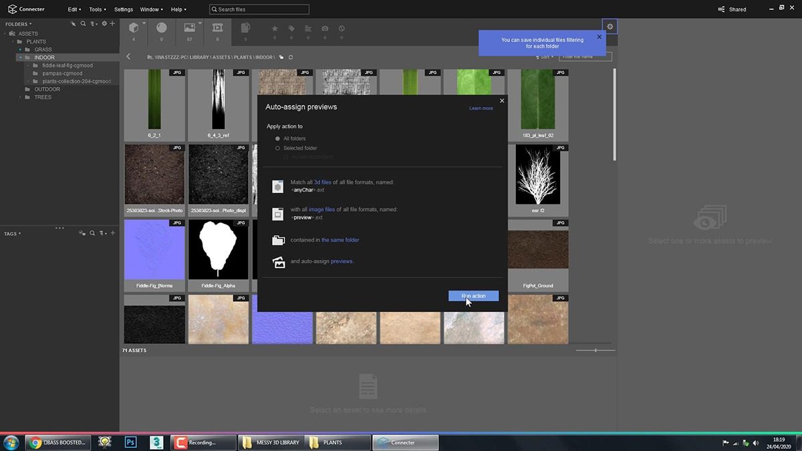Click the Search files input field
Viewport: 802px width, 451px height.
[259, 9]
